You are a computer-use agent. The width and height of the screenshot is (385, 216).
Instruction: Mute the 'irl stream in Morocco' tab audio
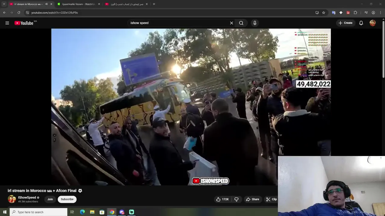pyautogui.click(x=46, y=4)
